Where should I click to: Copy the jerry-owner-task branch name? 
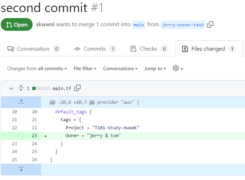pos(210,24)
